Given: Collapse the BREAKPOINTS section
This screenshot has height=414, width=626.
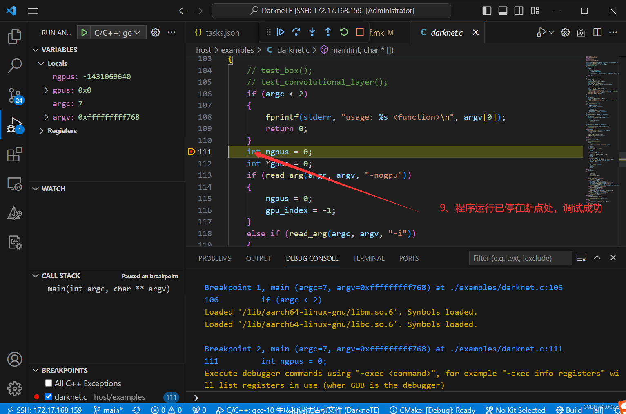Looking at the screenshot, I should pyautogui.click(x=60, y=370).
